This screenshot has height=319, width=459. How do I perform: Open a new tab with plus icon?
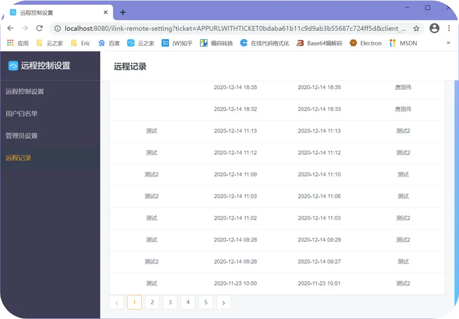tap(123, 12)
